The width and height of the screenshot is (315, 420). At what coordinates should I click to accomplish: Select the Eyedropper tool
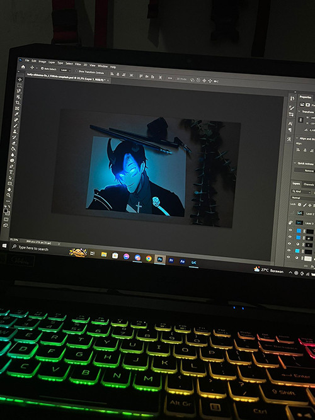tap(16, 114)
